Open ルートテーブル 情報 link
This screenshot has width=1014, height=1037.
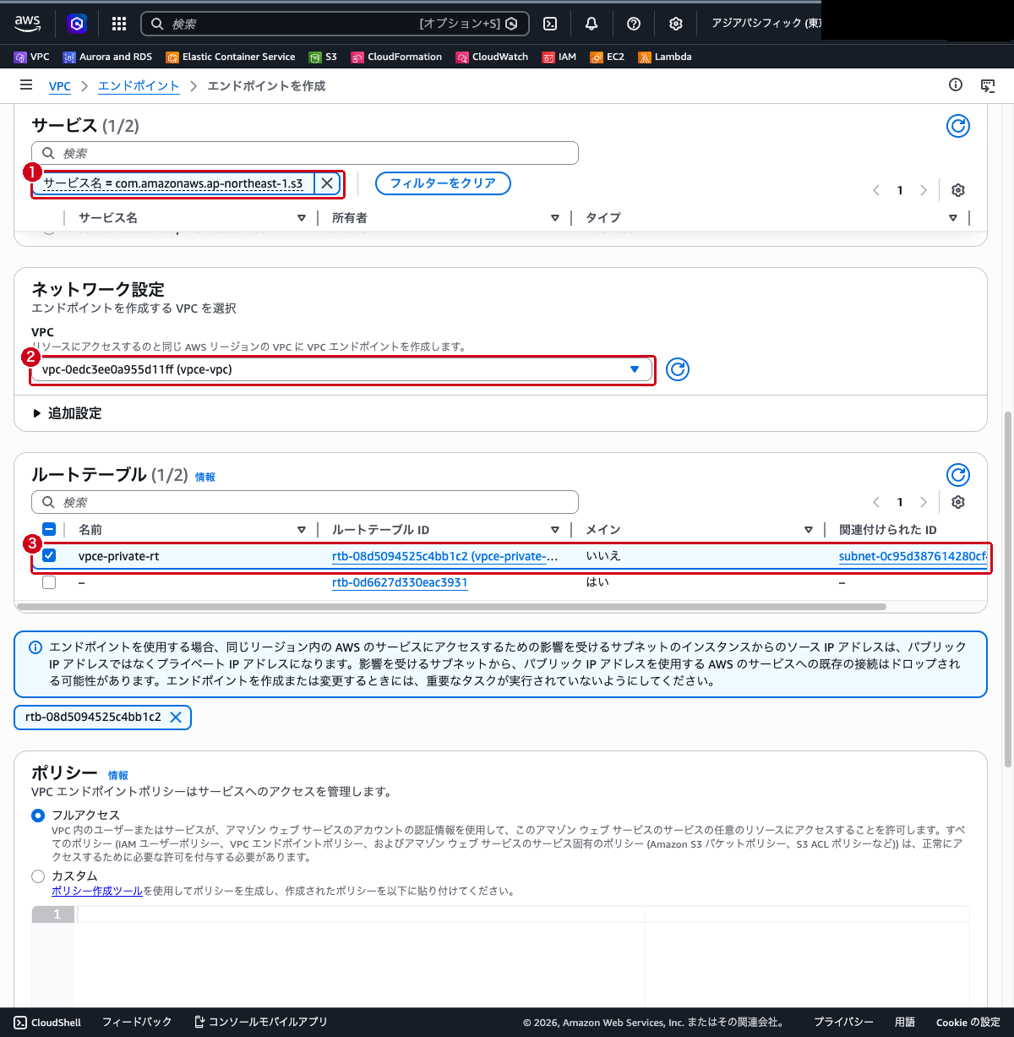[x=205, y=478]
